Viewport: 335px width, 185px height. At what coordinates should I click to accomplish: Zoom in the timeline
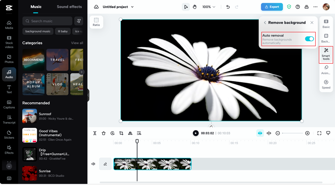click(x=307, y=133)
